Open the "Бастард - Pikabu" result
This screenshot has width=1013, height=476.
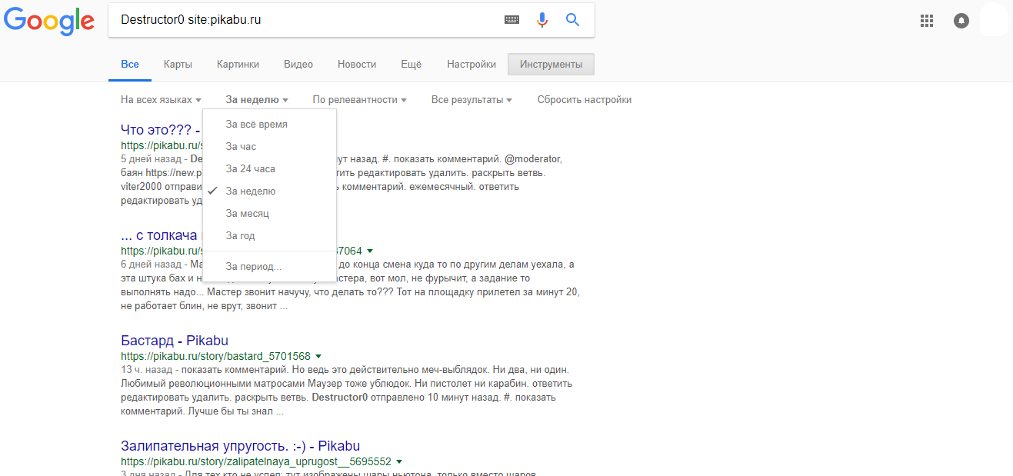175,341
